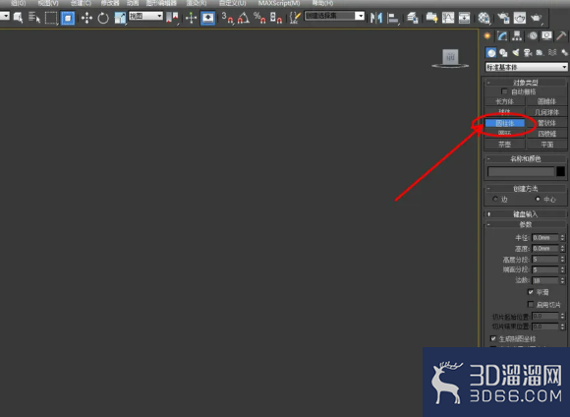Click the Render Production teapot icon
Image resolution: width=570 pixels, height=417 pixels.
click(x=537, y=18)
